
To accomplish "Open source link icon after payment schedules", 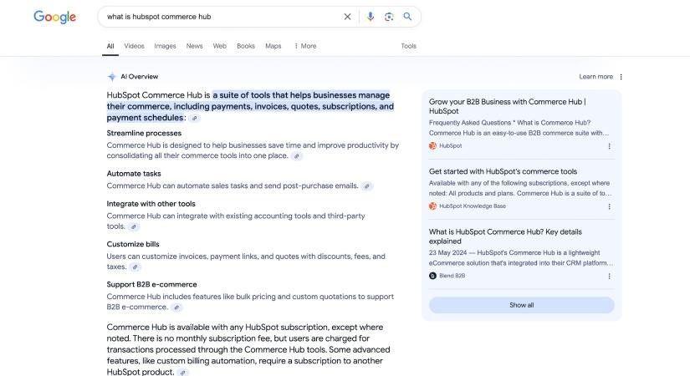I will coord(195,118).
